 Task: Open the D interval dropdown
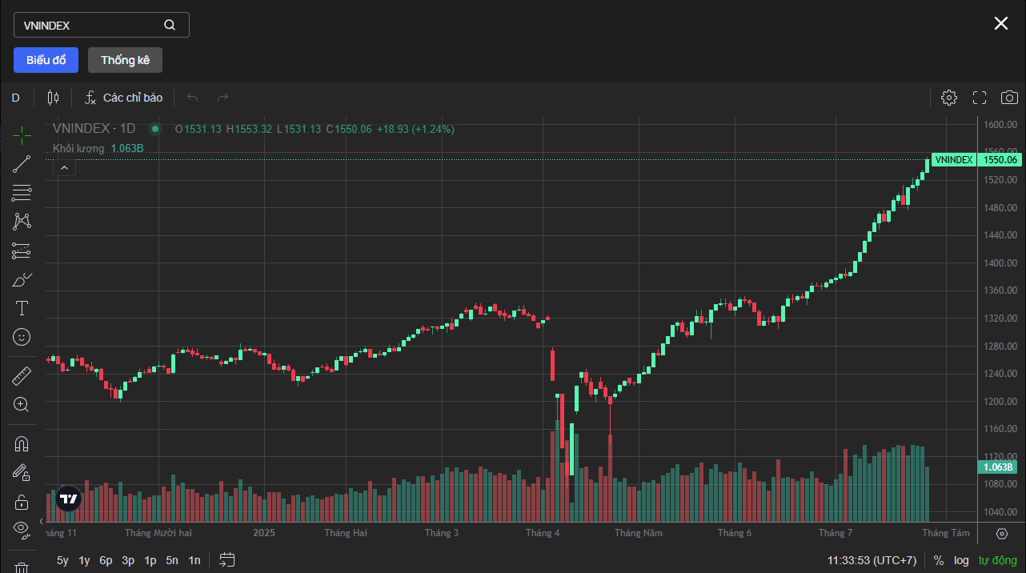pyautogui.click(x=16, y=98)
